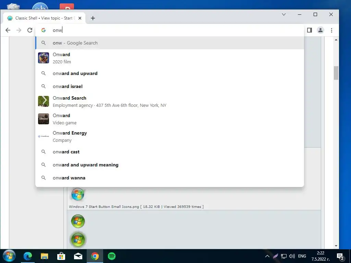Viewport: 351px width, 263px height.
Task: Click the page scrollbar down arrow
Action: [x=336, y=246]
